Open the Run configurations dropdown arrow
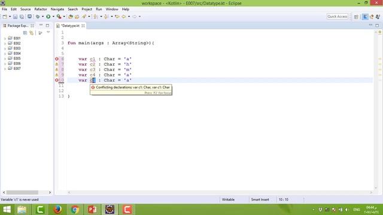Screen dimensions: 383x215 tap(53, 17)
